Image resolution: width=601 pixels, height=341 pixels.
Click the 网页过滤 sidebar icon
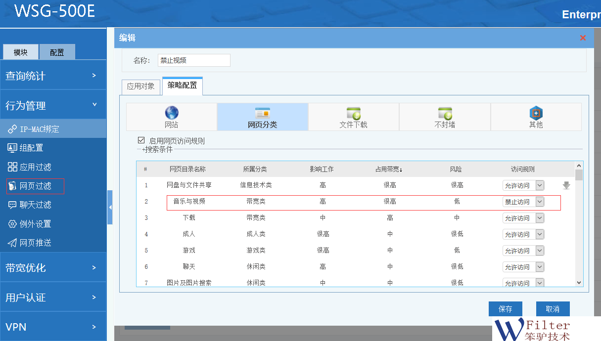pyautogui.click(x=12, y=186)
